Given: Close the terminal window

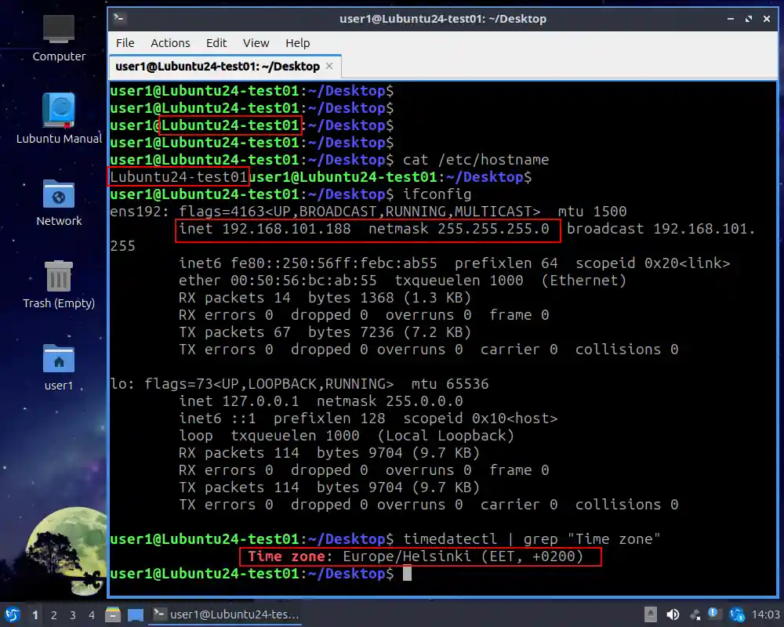Looking at the screenshot, I should (x=767, y=19).
